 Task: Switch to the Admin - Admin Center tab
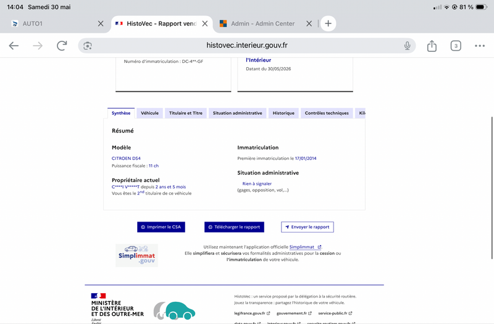(x=262, y=23)
